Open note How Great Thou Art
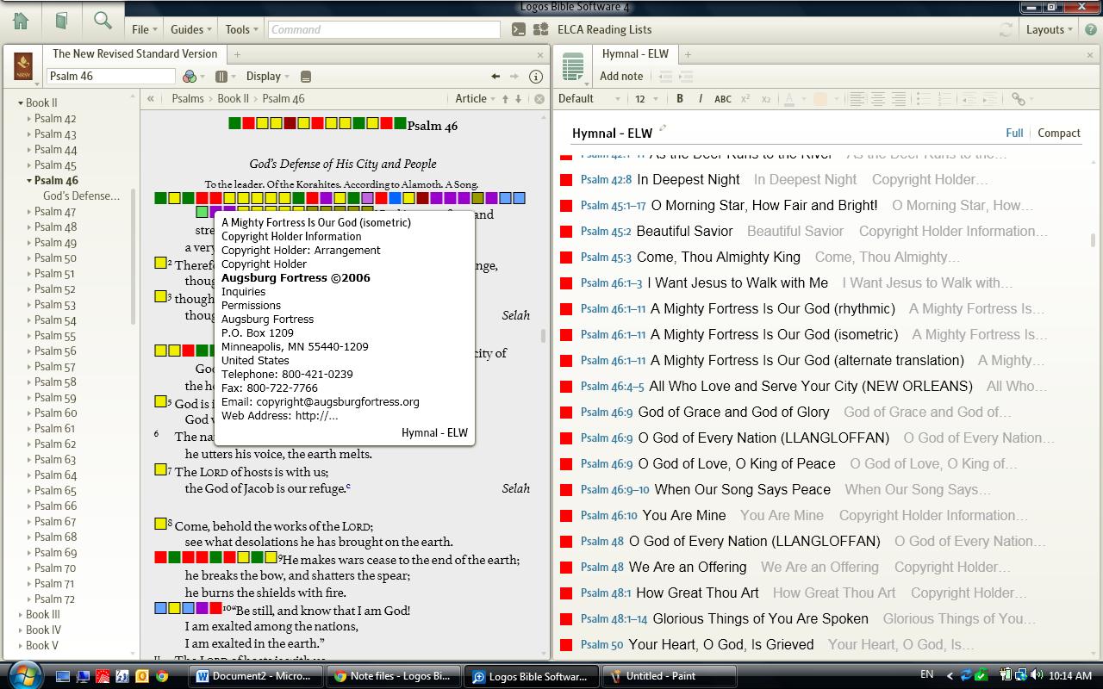Viewport: 1103px width, 689px height. 697,593
